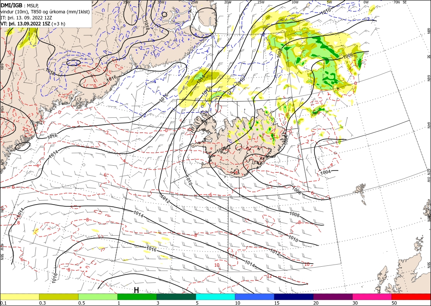Click the olive 0.3–0.5 legend swatch
This screenshot has height=306, width=431.
pyautogui.click(x=59, y=297)
